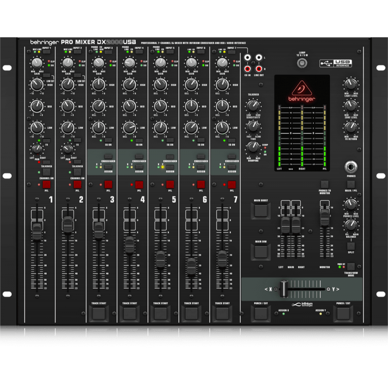Push the Phones to Monitor button
This screenshot has width=388, height=388.
pyautogui.click(x=325, y=184)
